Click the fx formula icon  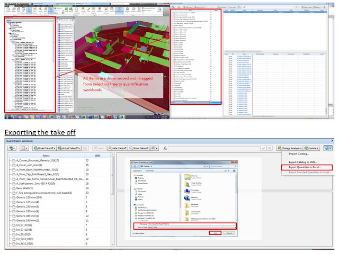point(165,148)
